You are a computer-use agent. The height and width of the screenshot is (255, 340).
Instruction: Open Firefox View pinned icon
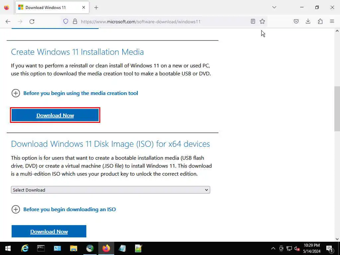click(x=7, y=8)
